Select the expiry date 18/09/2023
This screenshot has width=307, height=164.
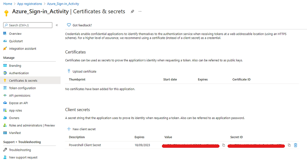pos(142,145)
